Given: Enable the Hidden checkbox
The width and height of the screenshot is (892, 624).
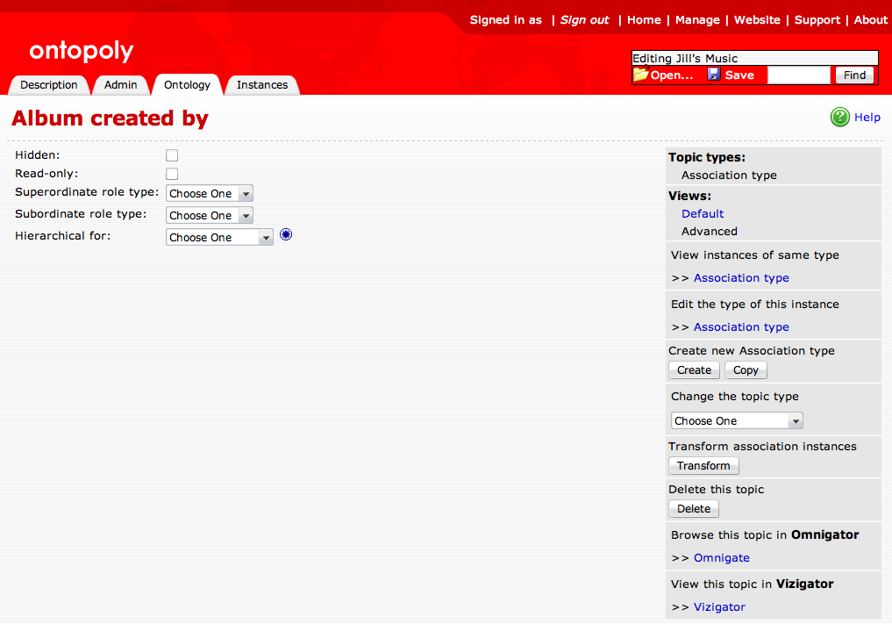Looking at the screenshot, I should pyautogui.click(x=171, y=154).
